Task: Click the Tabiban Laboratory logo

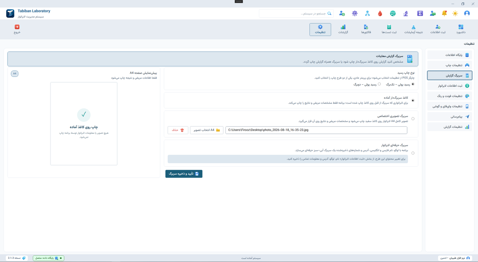Action: (11, 14)
